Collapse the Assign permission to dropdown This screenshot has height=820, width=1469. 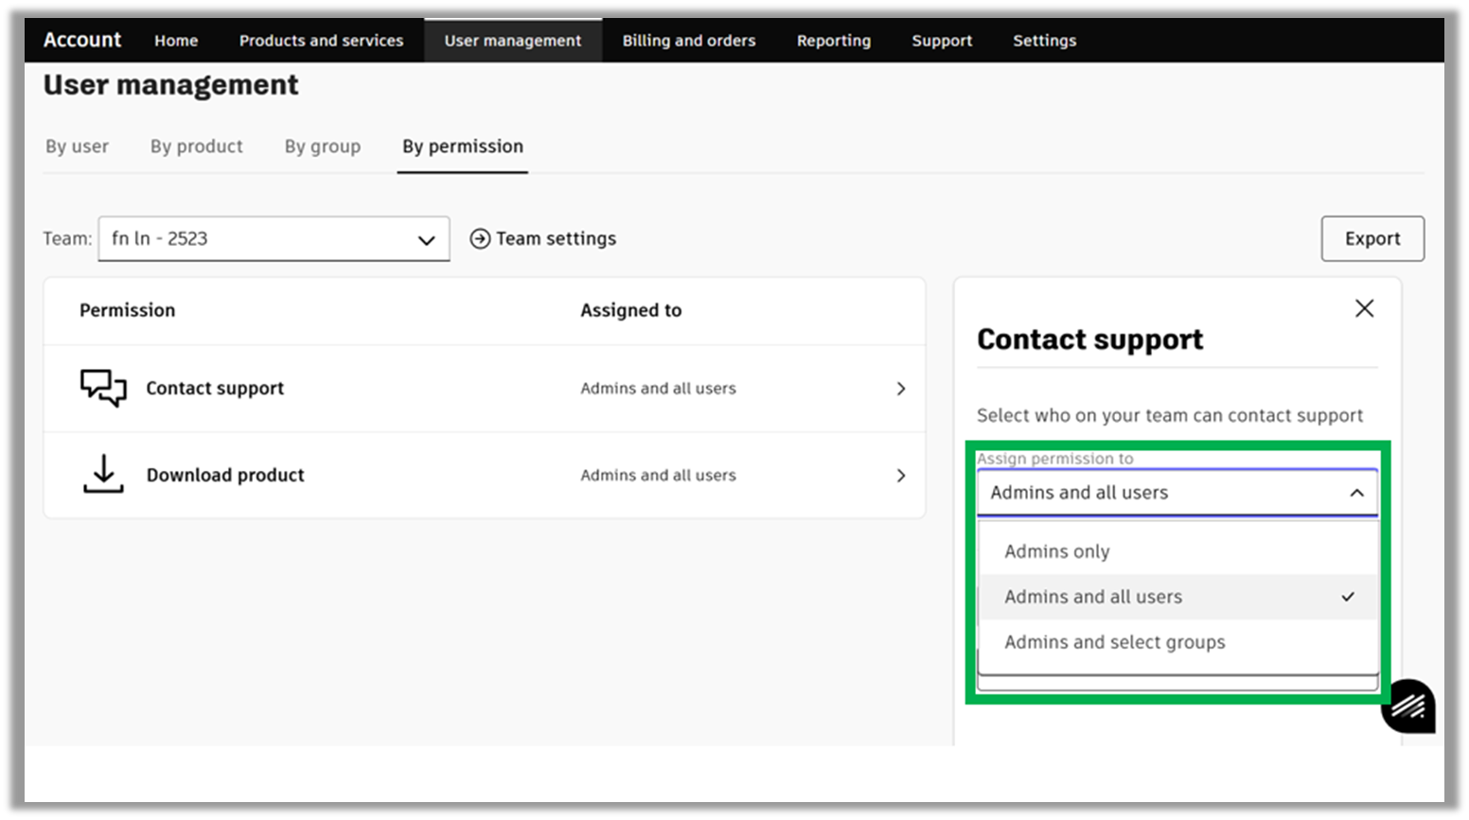click(1357, 493)
